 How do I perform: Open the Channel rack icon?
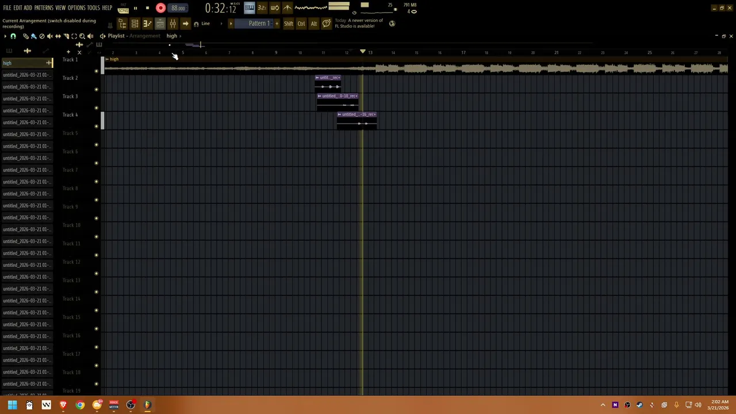click(x=135, y=24)
